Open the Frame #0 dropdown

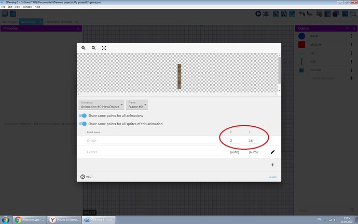coord(137,105)
